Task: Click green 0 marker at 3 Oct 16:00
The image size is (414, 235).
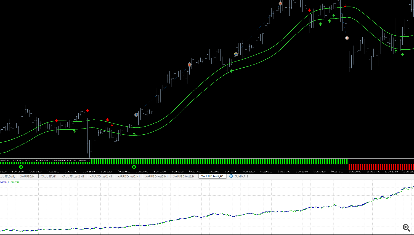Action: click(134, 167)
